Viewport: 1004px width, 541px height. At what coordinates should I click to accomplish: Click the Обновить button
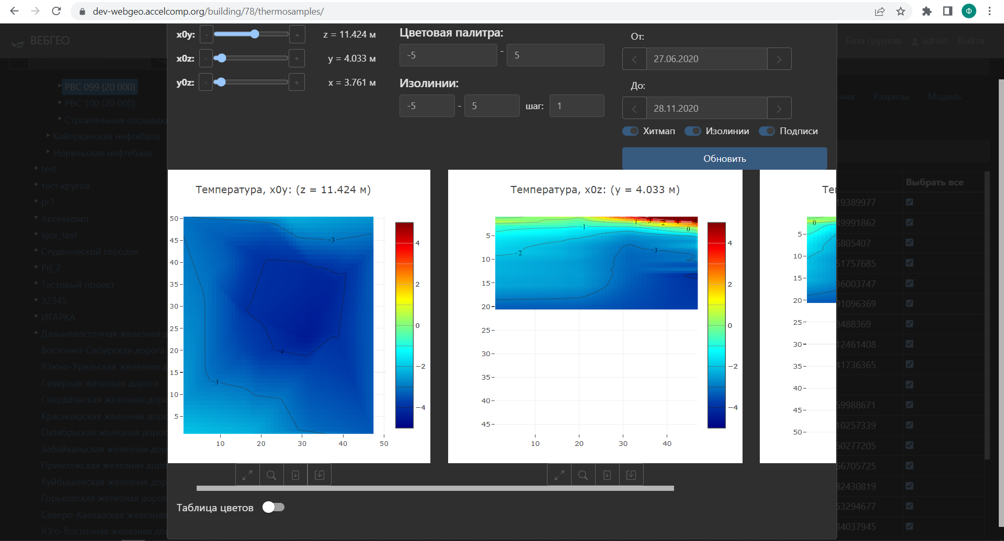click(724, 159)
